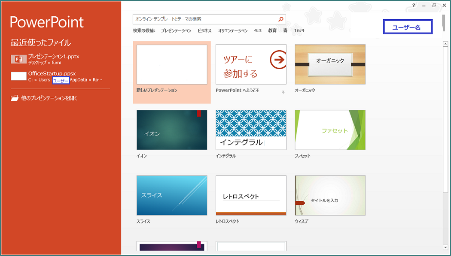The height and width of the screenshot is (256, 451).
Task: Click the scrollbar down arrow
Action: tap(445, 247)
